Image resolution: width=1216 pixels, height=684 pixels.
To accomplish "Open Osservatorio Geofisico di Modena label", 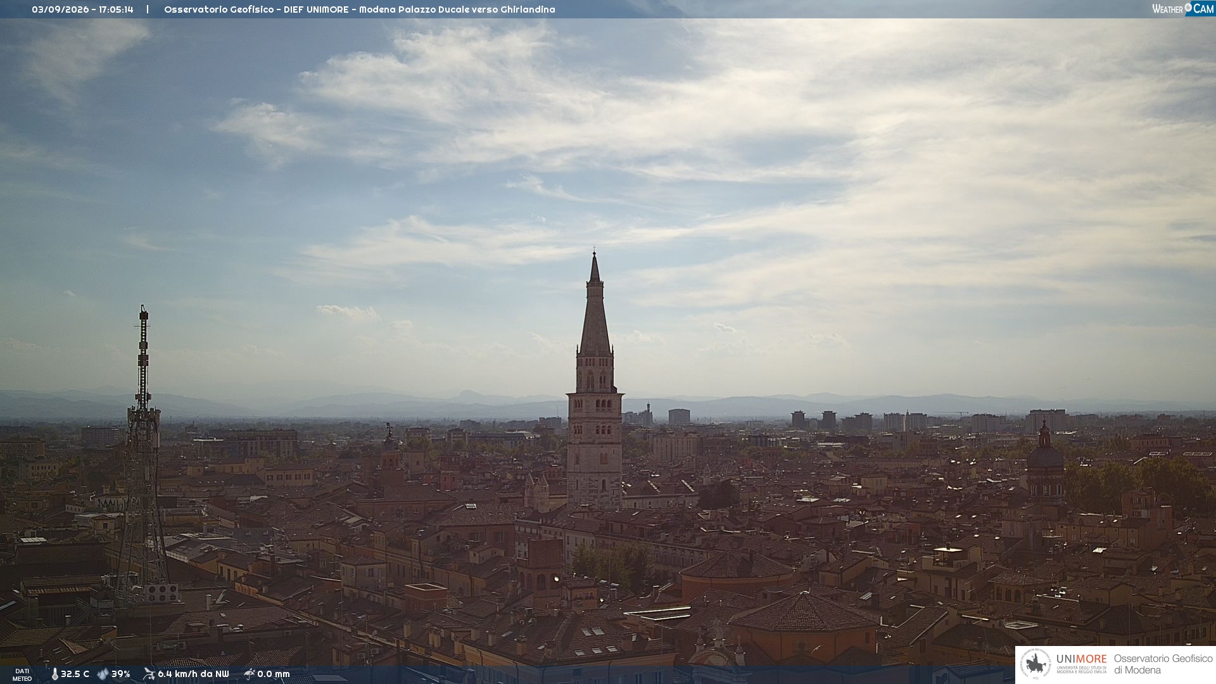I will [1163, 664].
